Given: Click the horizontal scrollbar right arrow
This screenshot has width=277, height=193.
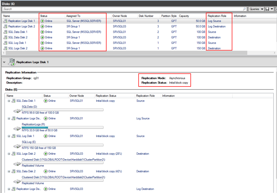Looking at the screenshot, I should click(274, 53).
